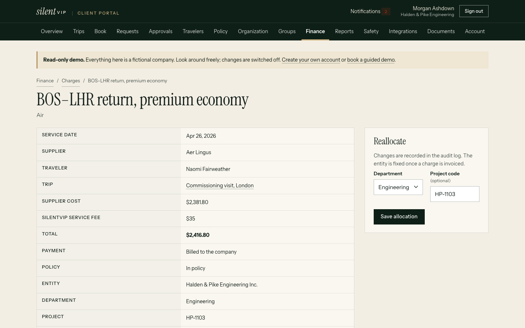
Task: Click the supplier value Aer Lingus
Action: [x=199, y=152]
